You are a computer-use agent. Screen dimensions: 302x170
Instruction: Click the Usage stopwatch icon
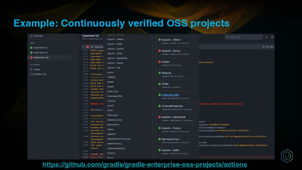tap(31, 69)
